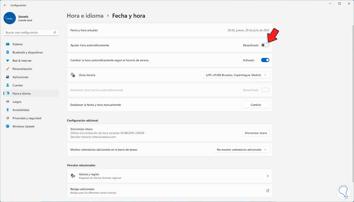Click the search magnifier icon
354x202 pixels.
[x=55, y=32]
